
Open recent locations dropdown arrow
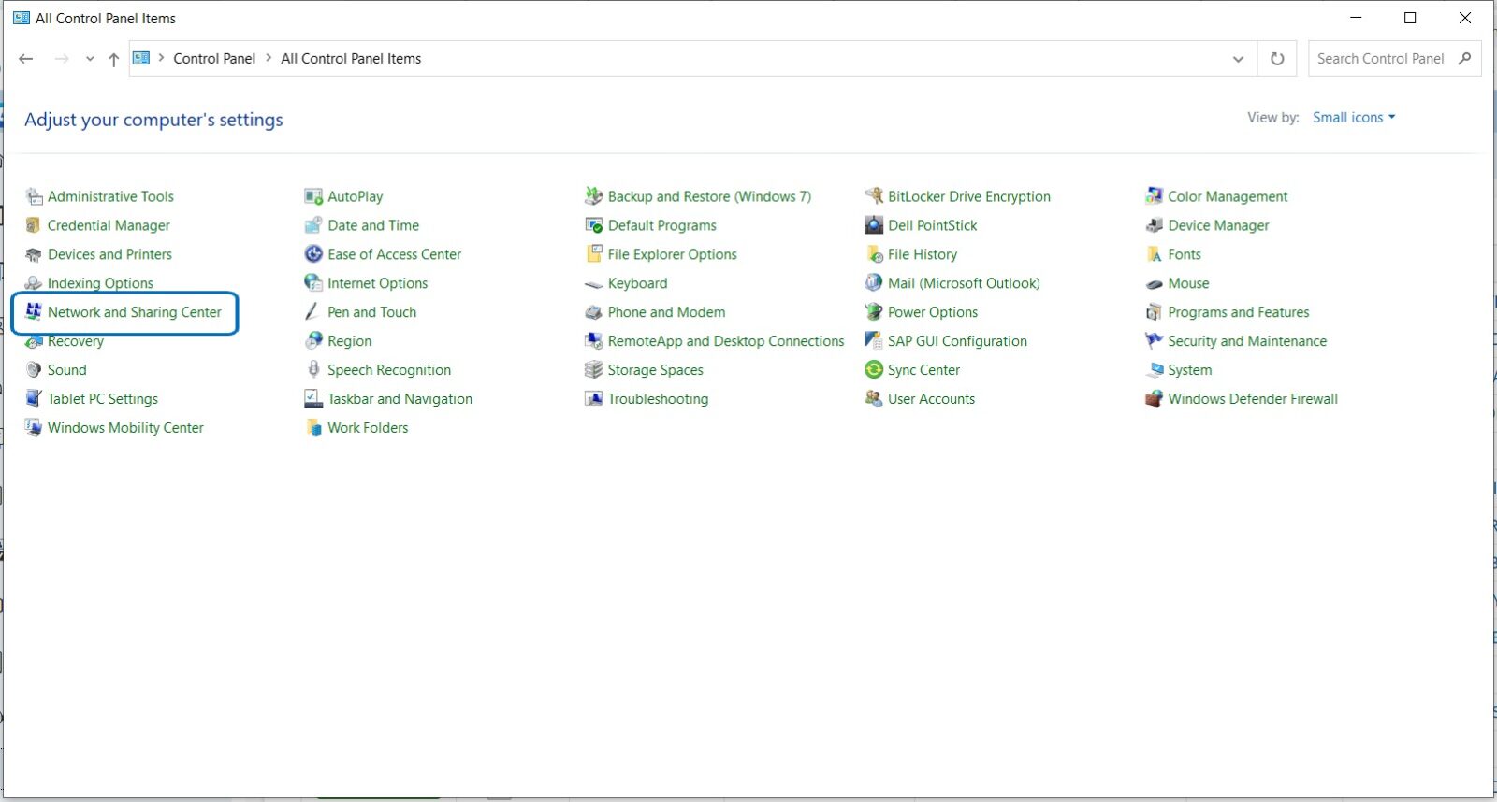[x=90, y=59]
